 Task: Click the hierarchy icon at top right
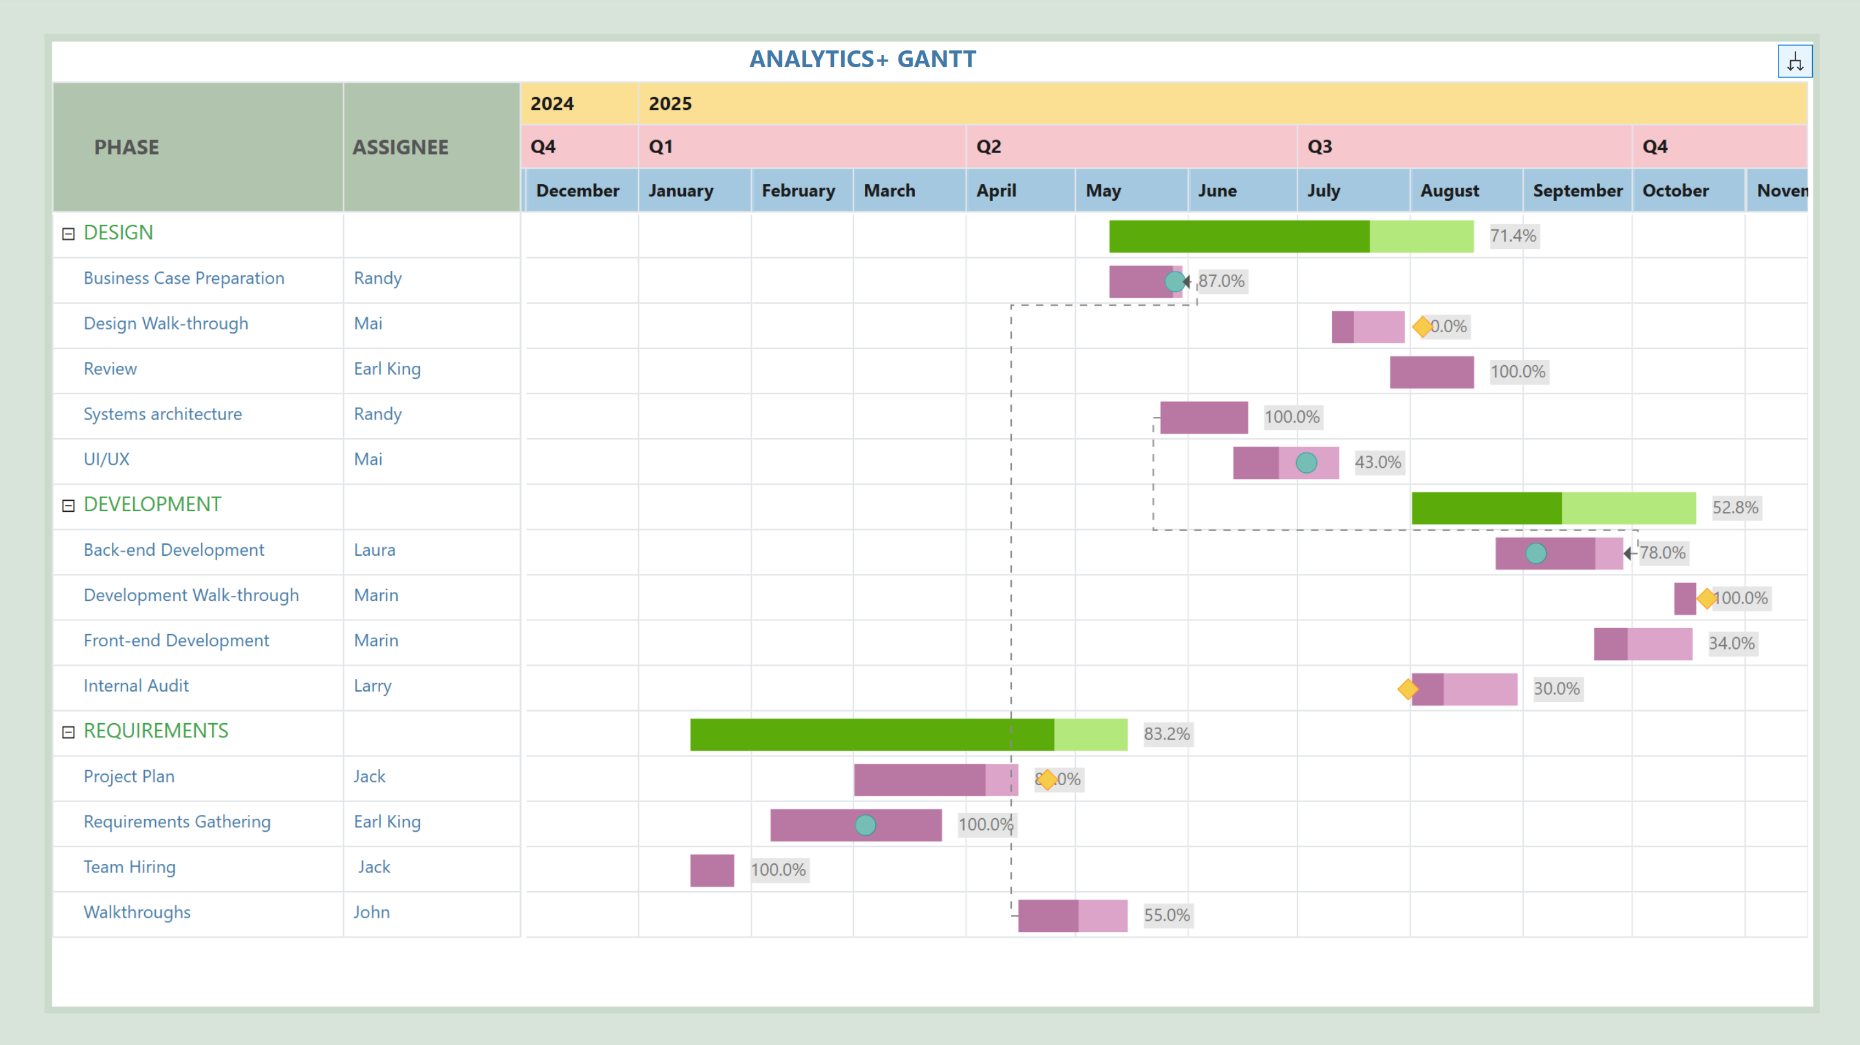(1794, 62)
